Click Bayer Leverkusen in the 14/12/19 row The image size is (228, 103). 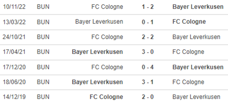[x=196, y=97]
